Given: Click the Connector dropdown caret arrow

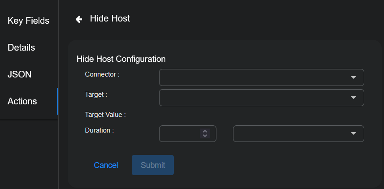Looking at the screenshot, I should pos(354,77).
